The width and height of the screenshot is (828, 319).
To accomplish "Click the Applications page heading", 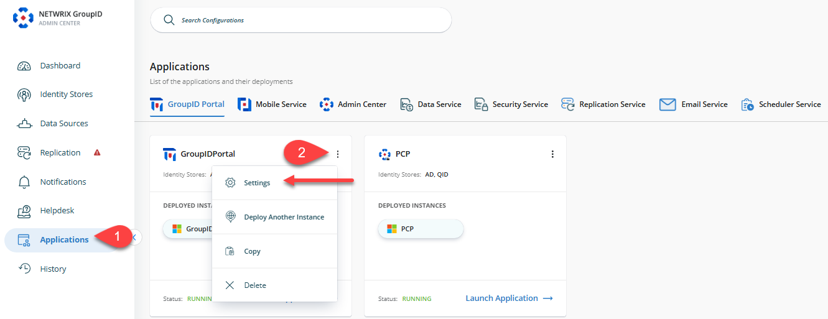I will 180,67.
